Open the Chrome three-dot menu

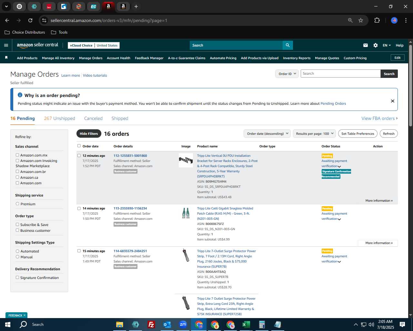coord(405,20)
